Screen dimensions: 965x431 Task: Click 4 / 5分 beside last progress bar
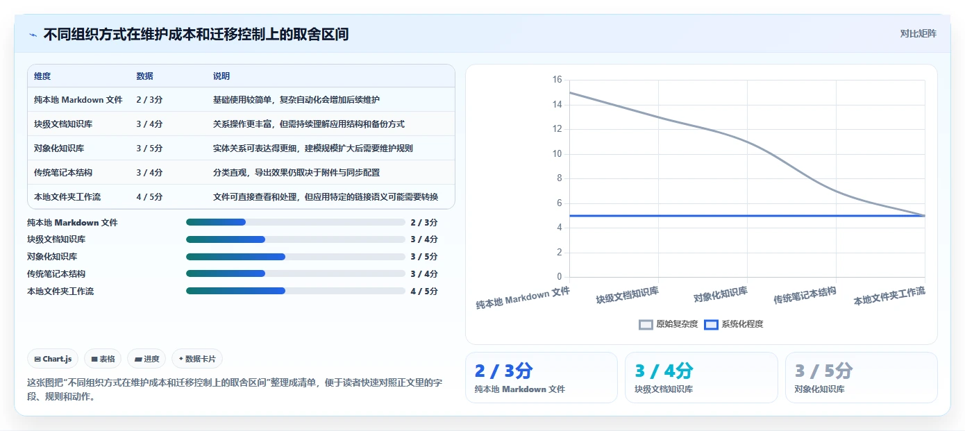424,291
